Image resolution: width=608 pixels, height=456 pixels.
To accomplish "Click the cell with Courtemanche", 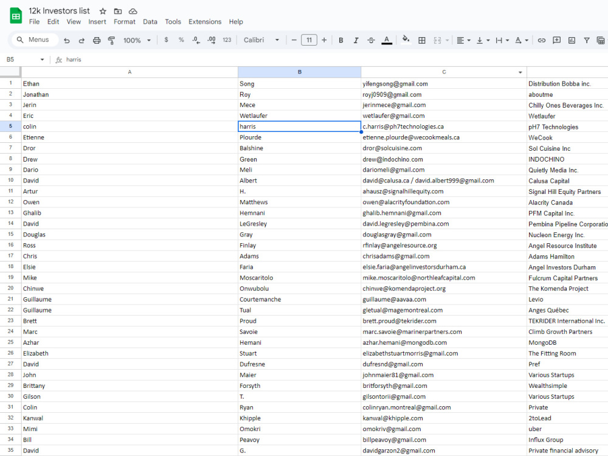I will 299,299.
